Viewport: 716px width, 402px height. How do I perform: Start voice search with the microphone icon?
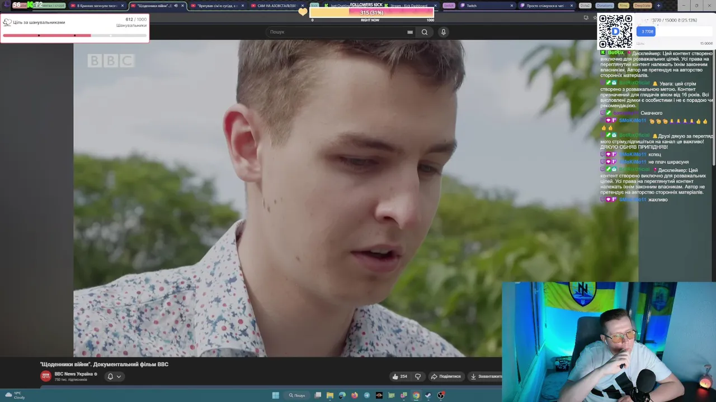click(444, 32)
